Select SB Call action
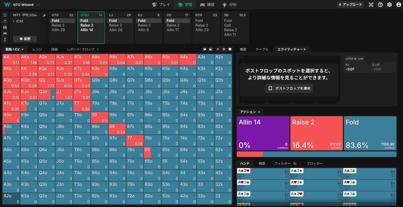This screenshot has height=207, width=403. (x=235, y=25)
